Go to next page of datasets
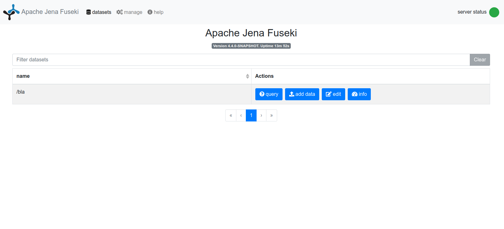 (x=261, y=115)
